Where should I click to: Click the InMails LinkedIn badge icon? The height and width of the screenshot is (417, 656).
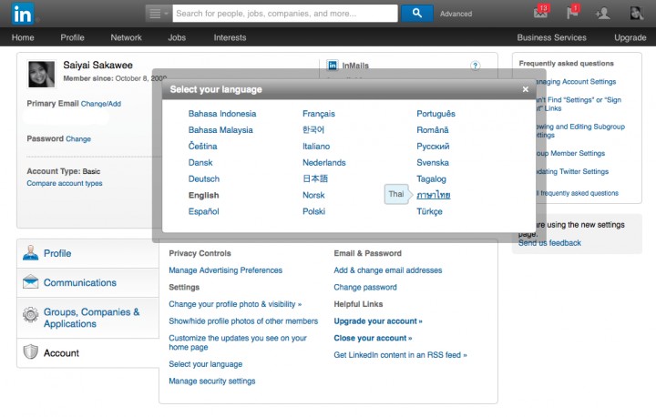pos(333,66)
